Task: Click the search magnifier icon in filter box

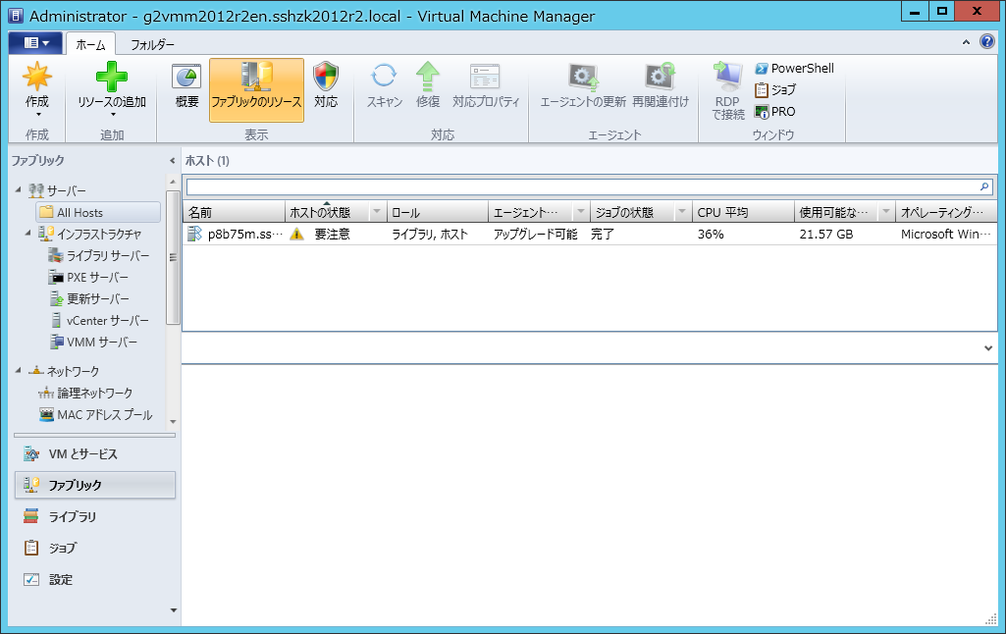Action: [x=984, y=186]
